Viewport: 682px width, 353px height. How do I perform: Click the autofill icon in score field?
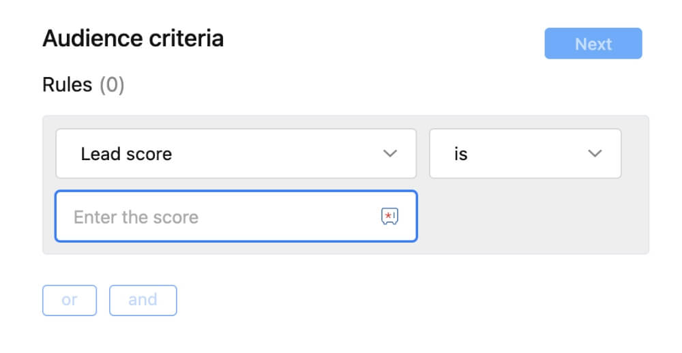coord(389,217)
